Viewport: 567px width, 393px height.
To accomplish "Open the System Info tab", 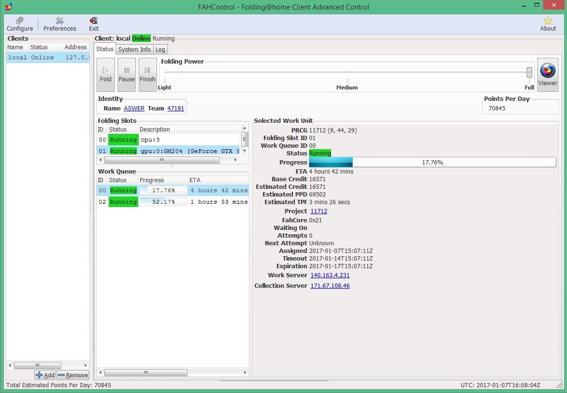I will pyautogui.click(x=134, y=50).
